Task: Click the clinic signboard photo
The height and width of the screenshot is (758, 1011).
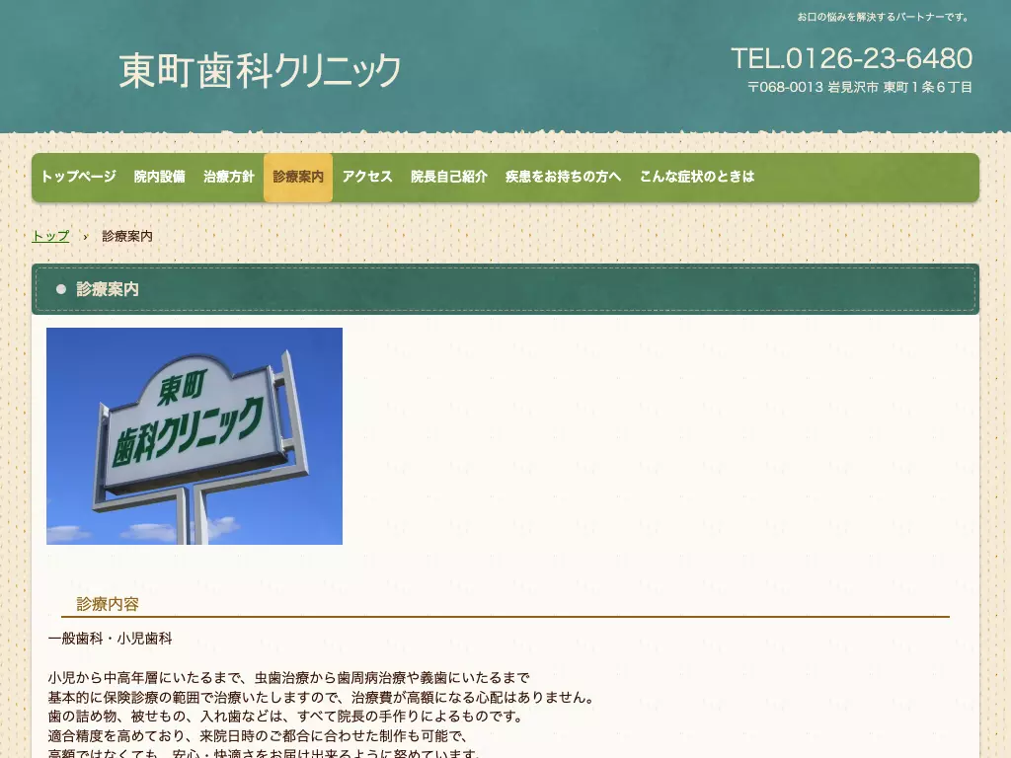Action: click(194, 436)
